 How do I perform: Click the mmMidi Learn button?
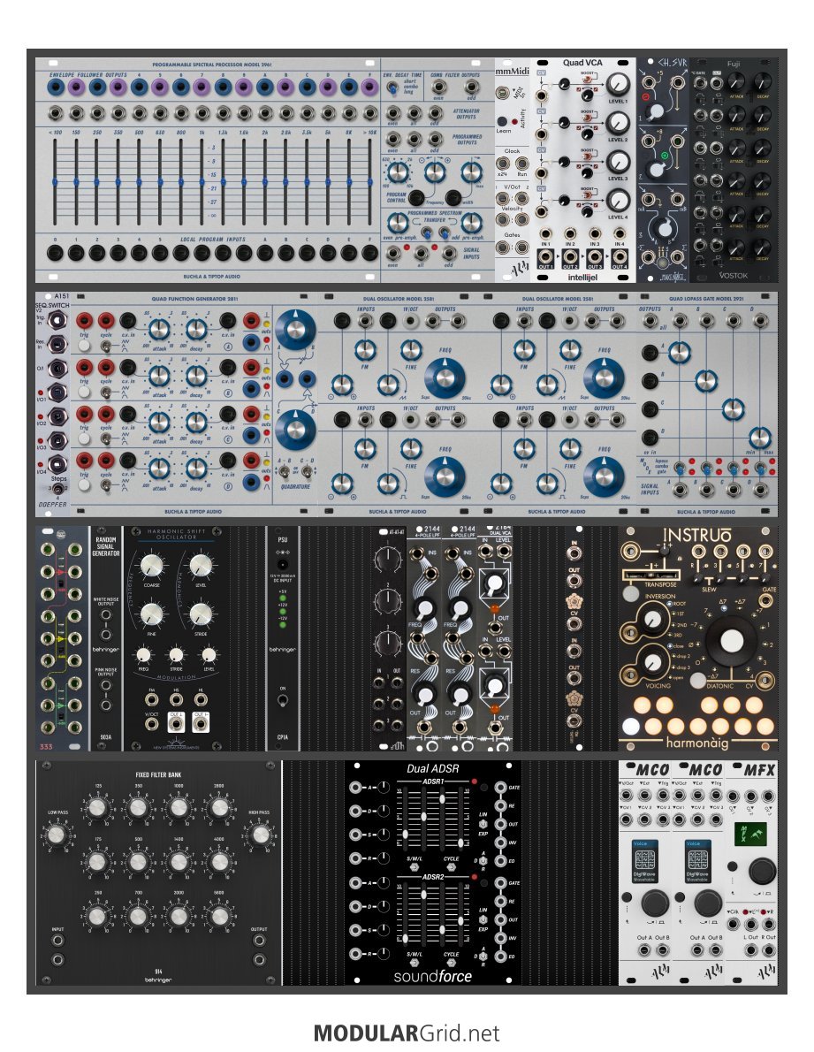tap(503, 120)
